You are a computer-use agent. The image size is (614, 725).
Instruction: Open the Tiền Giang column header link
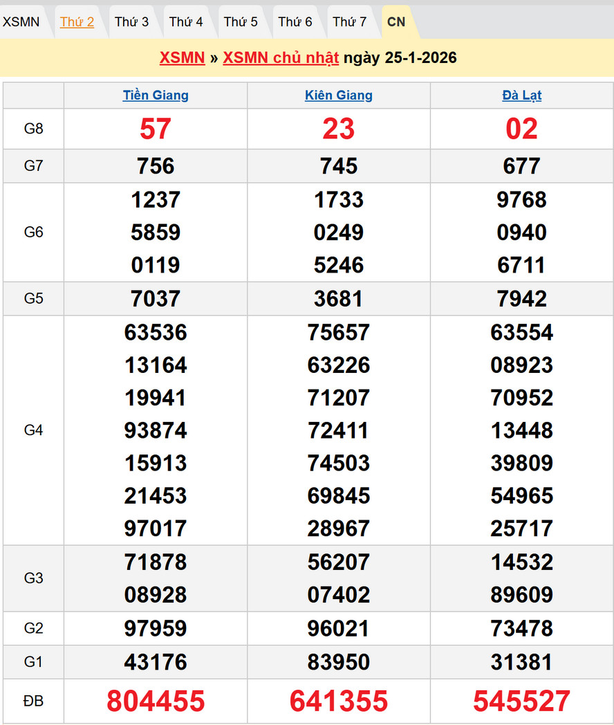(156, 95)
